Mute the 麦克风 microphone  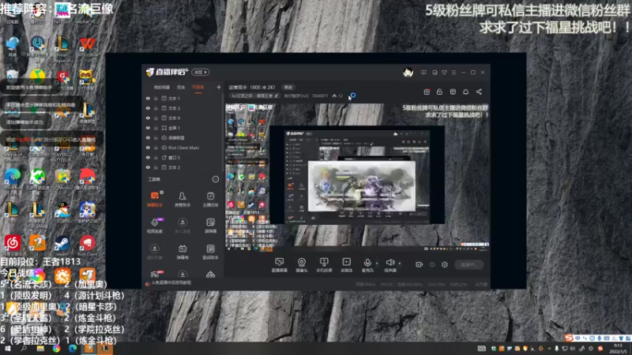[x=367, y=265]
